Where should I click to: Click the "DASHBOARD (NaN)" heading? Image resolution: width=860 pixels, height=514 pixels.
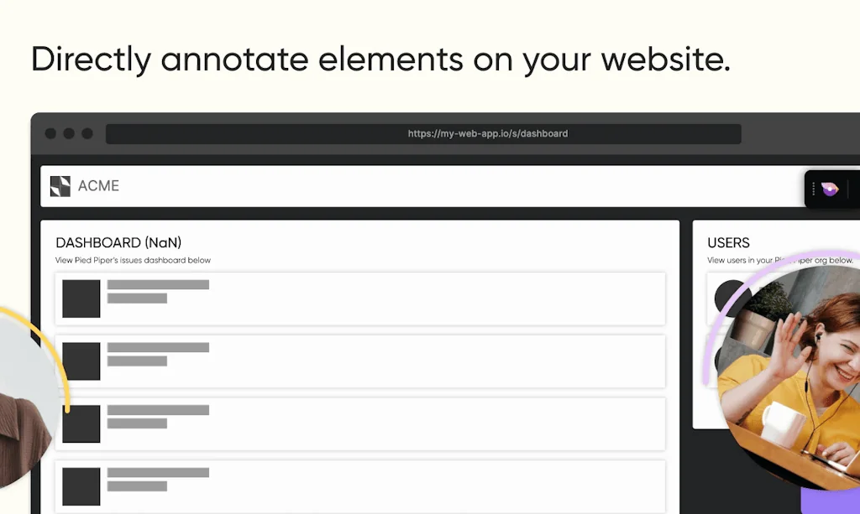118,242
